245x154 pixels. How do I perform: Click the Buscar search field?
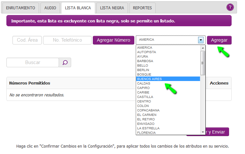(33, 62)
